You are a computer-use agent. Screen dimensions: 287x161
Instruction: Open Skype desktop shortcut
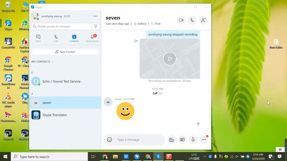(x=8, y=25)
